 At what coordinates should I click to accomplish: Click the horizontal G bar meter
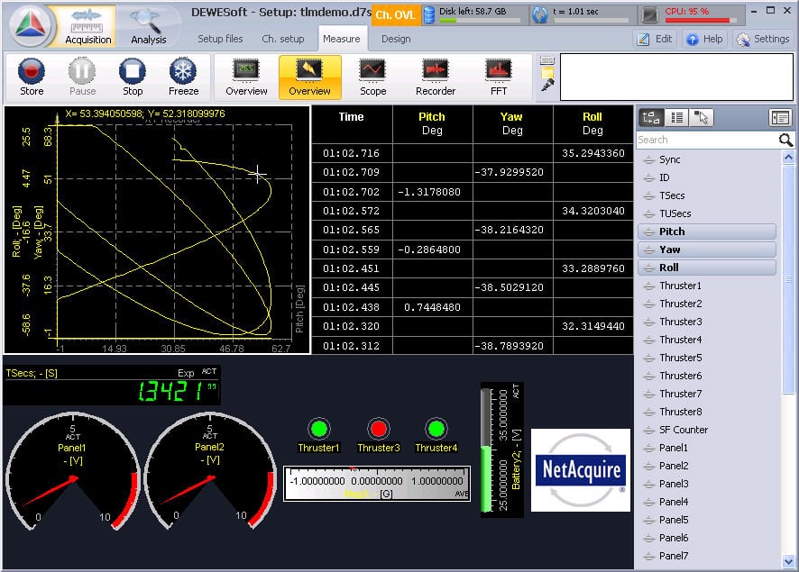(x=377, y=484)
